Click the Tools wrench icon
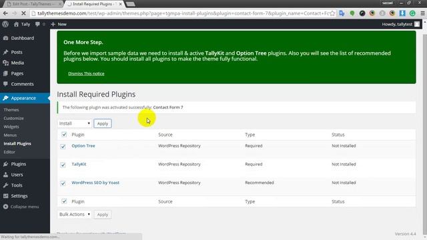The height and width of the screenshot is (240, 427). 5,185
